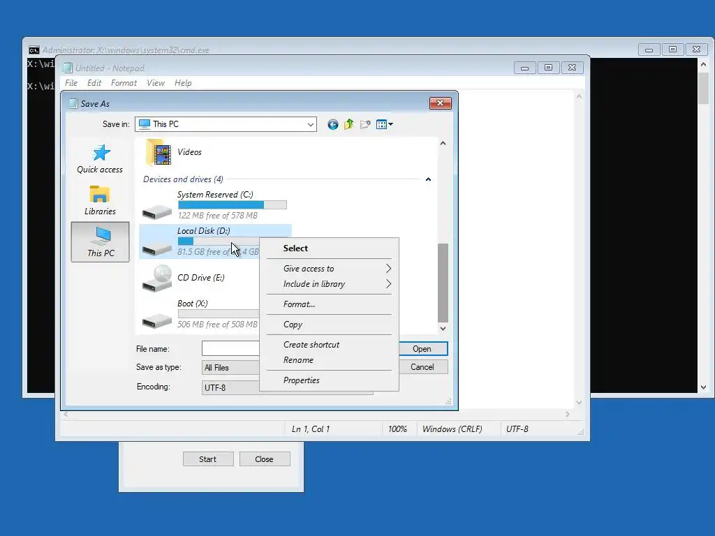The image size is (715, 536).
Task: Open the View Menu icon in Save As
Action: coord(382,124)
